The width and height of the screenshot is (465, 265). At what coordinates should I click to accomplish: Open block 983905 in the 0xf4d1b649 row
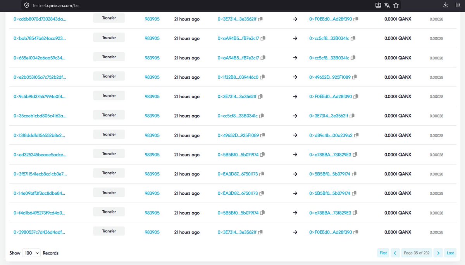coord(152,213)
